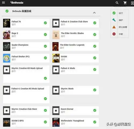Click Fallout 76 green status check
Screen dimensions: 134x129
[x=45, y=23]
